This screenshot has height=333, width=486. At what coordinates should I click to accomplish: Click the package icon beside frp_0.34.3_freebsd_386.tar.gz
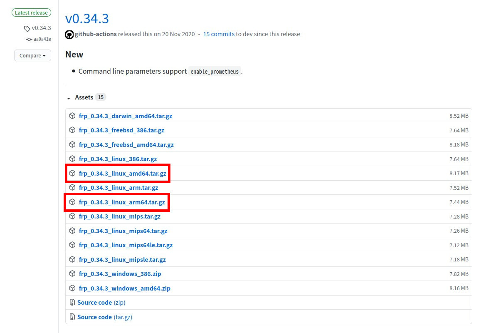click(x=72, y=130)
